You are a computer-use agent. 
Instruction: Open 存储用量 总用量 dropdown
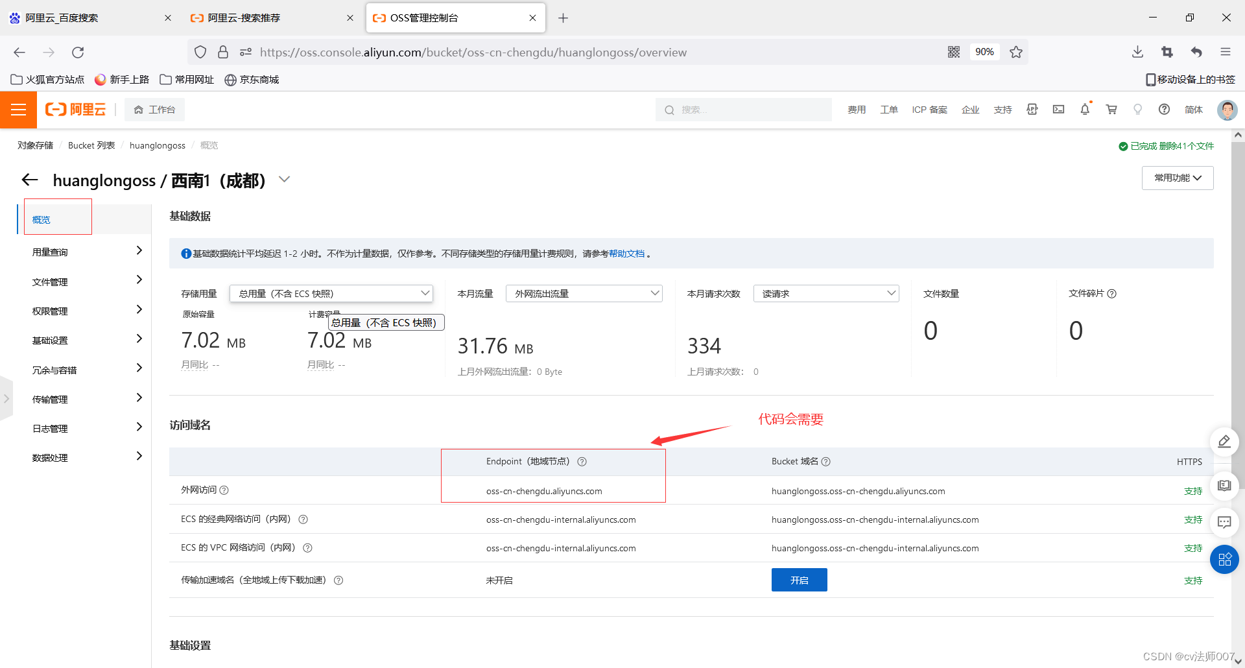[331, 294]
